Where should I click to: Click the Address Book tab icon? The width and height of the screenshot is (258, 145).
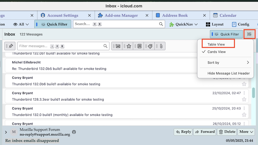tap(158, 15)
